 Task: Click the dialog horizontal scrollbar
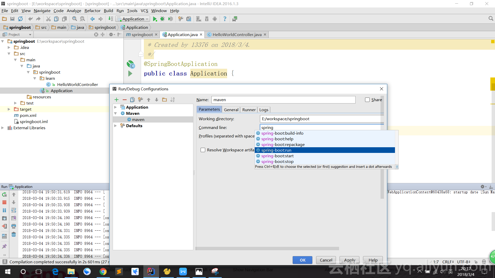[x=267, y=249]
